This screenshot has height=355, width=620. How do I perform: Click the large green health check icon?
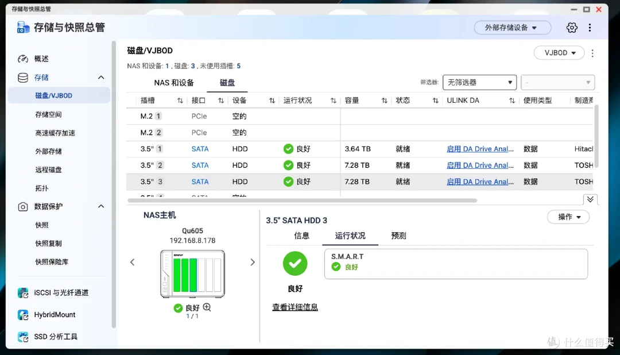click(295, 264)
